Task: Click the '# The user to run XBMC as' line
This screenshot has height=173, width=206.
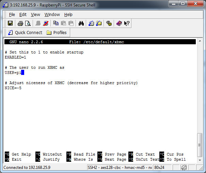Action: point(34,67)
